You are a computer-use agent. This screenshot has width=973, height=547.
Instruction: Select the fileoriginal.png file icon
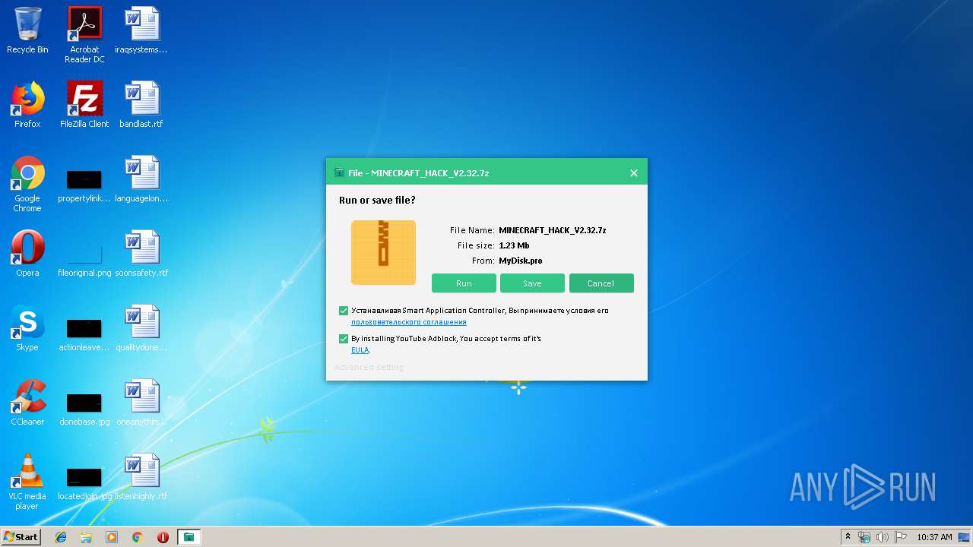tap(84, 260)
